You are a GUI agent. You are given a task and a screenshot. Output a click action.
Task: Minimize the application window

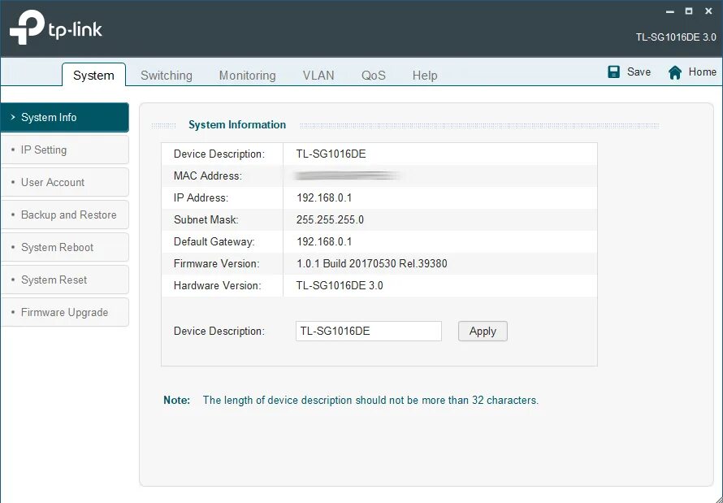click(x=670, y=11)
